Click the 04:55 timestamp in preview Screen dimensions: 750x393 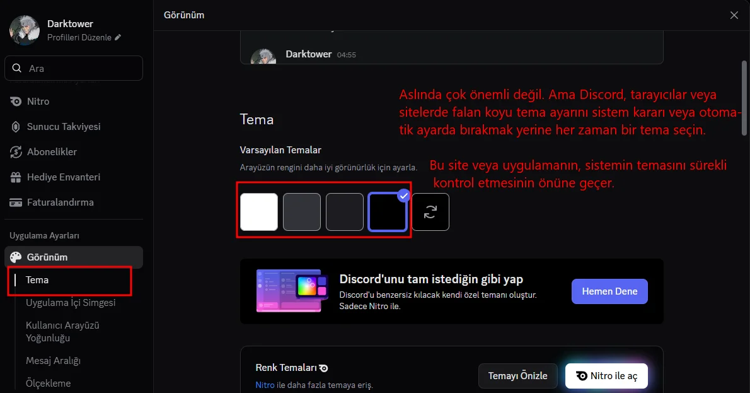point(346,55)
